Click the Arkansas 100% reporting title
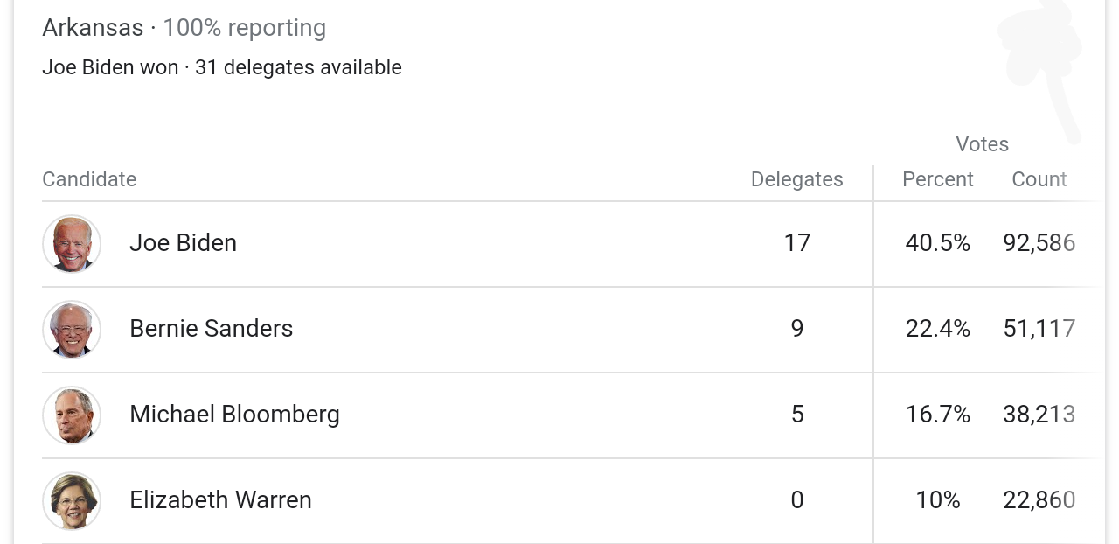This screenshot has width=1119, height=544. [184, 28]
